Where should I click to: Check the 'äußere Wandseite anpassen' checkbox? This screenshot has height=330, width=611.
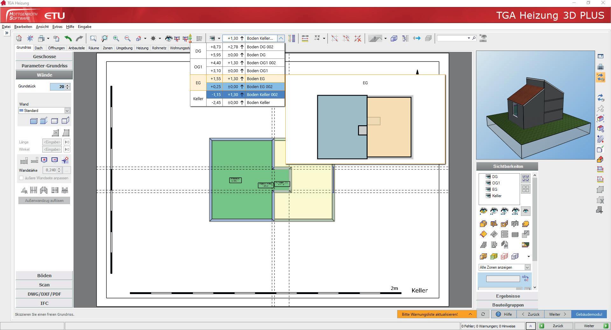tap(21, 178)
